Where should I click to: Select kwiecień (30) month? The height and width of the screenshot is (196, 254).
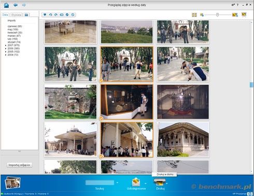[x=15, y=33]
